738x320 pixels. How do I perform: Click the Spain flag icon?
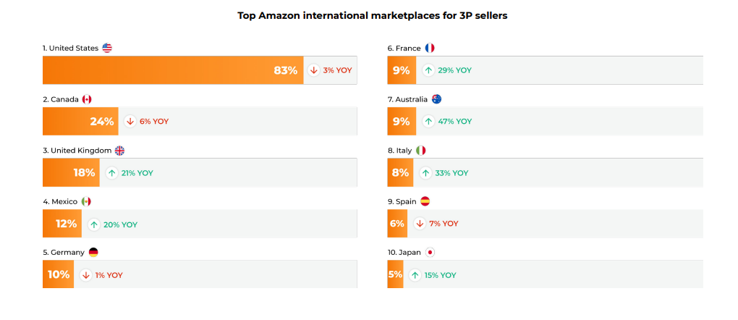click(425, 201)
